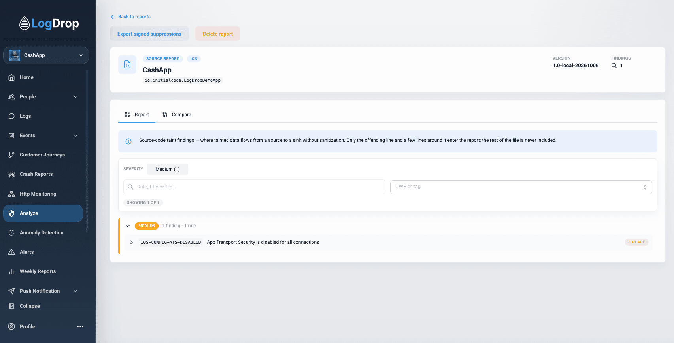674x343 pixels.
Task: Click the SOURCE REPORT tag
Action: (162, 59)
